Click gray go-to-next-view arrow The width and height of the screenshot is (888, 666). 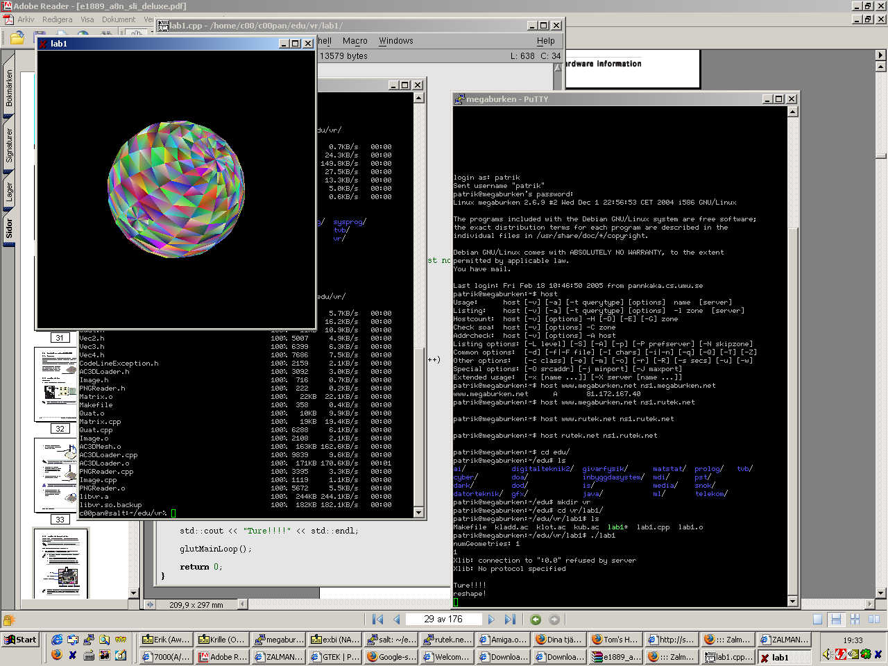554,620
